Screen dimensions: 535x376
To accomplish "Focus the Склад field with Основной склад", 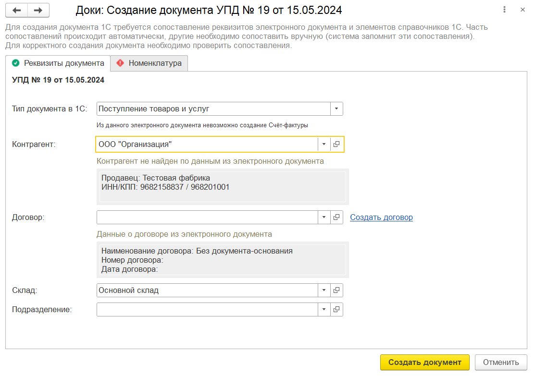I will (x=207, y=290).
